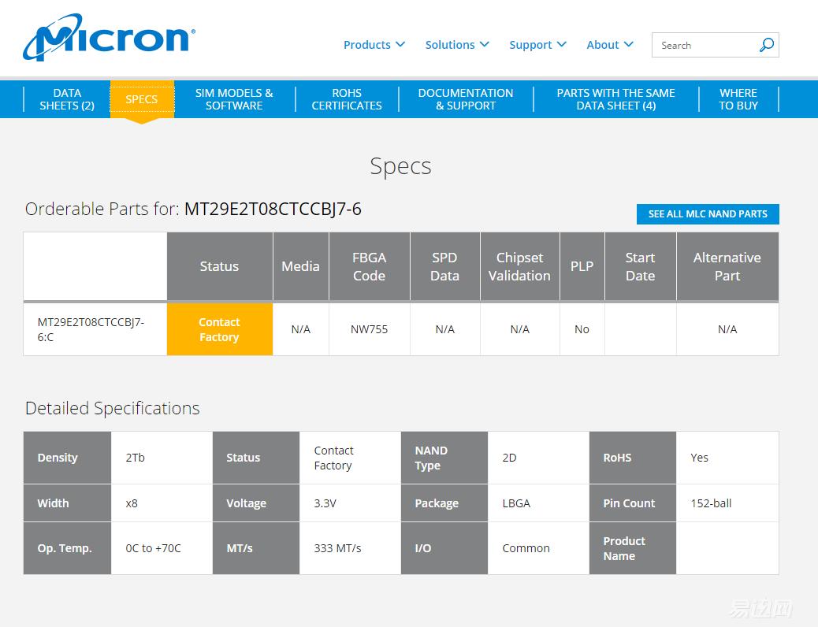Expand the Products dropdown menu
818x627 pixels.
374,45
